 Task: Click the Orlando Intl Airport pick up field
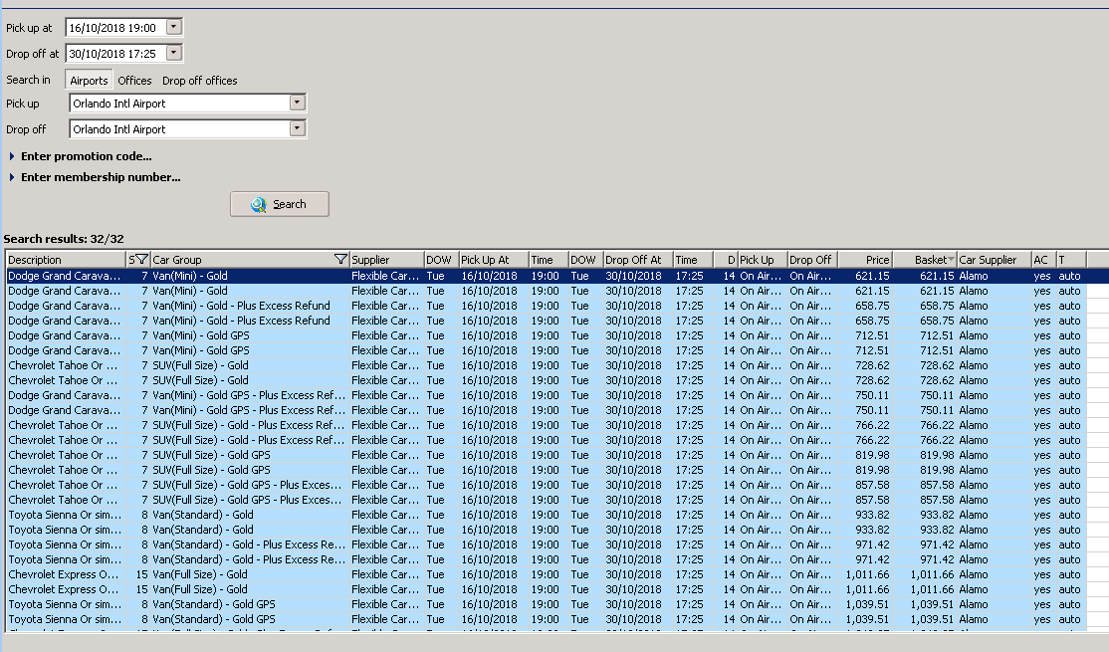(x=179, y=104)
